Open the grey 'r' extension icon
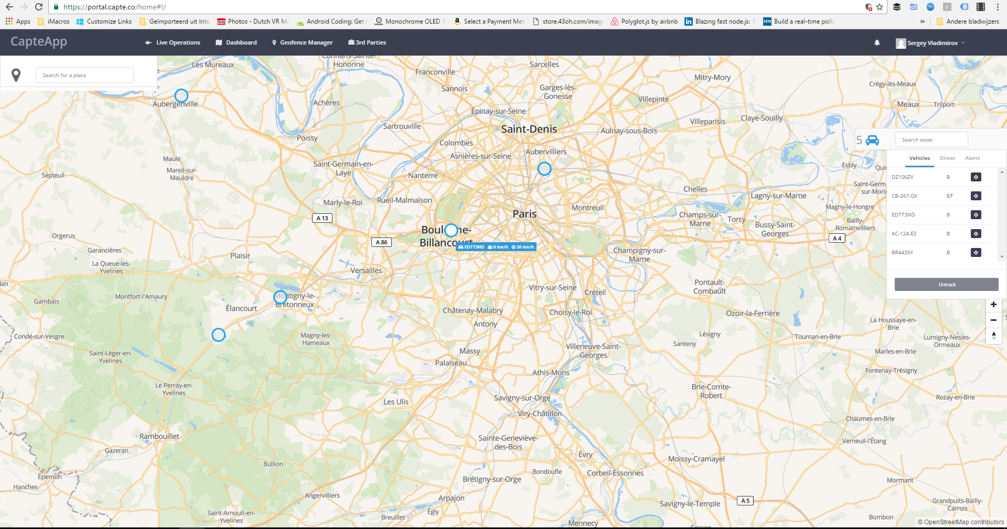 pos(947,7)
